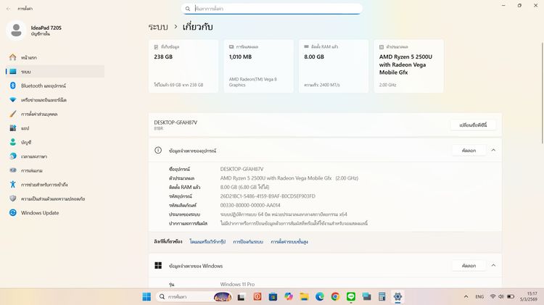The width and height of the screenshot is (544, 305).
Task: Launch the red Office app in taskbar
Action: pos(257,297)
